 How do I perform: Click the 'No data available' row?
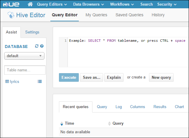[124, 132]
